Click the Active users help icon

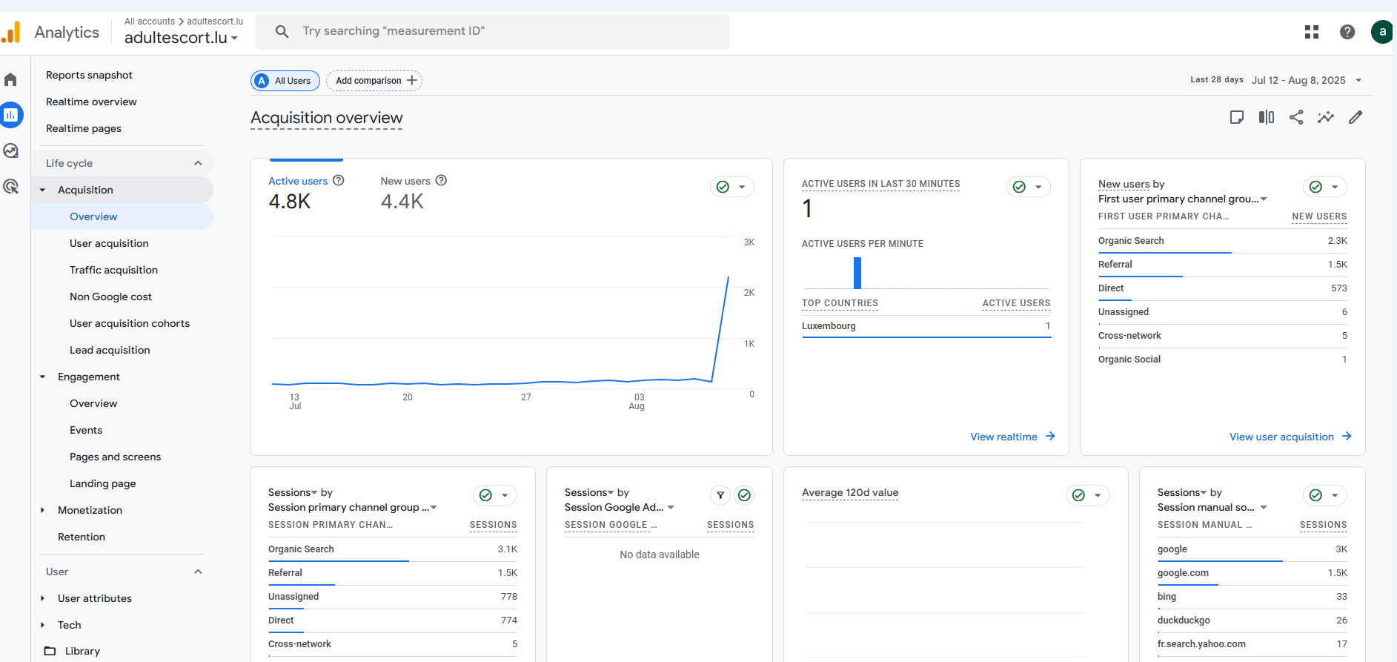pos(339,180)
